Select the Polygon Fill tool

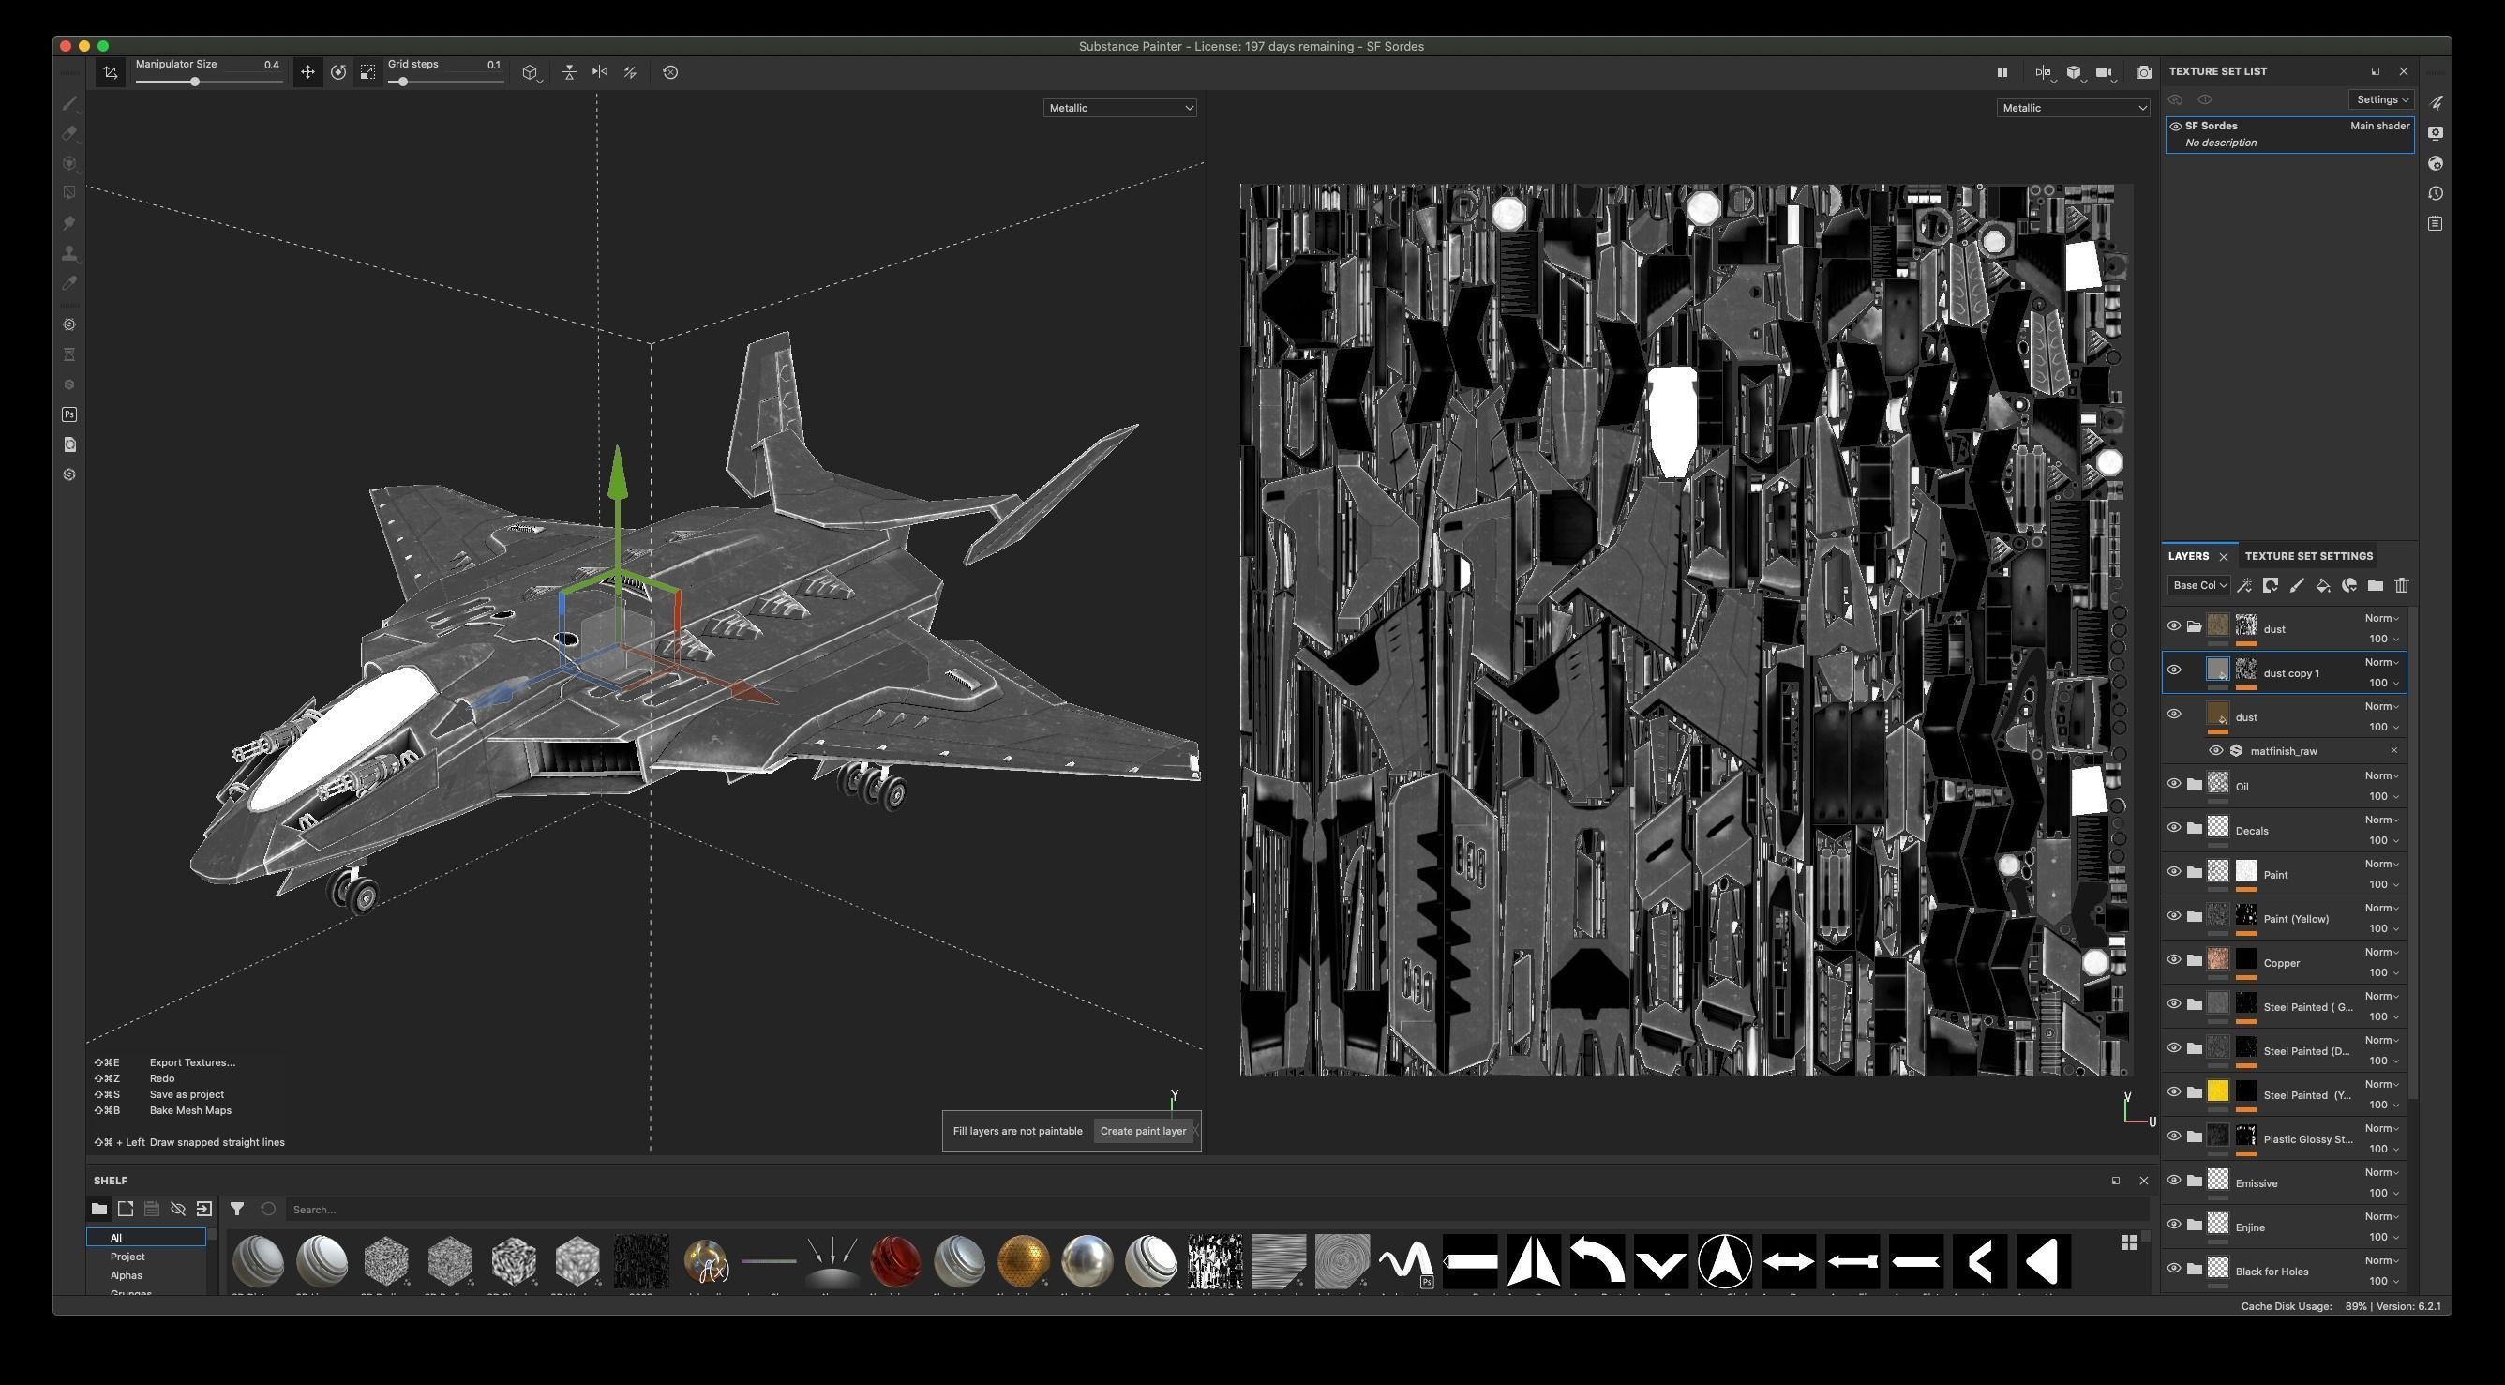[x=69, y=193]
